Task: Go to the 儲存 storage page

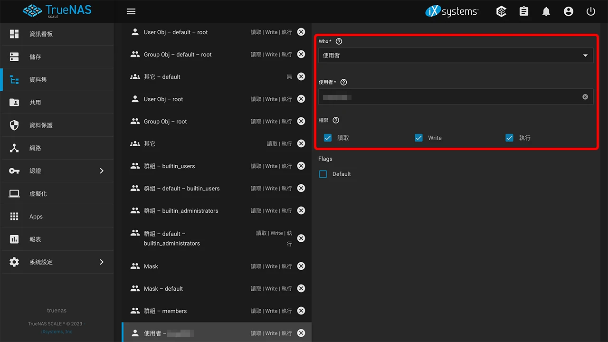Action: 36,57
